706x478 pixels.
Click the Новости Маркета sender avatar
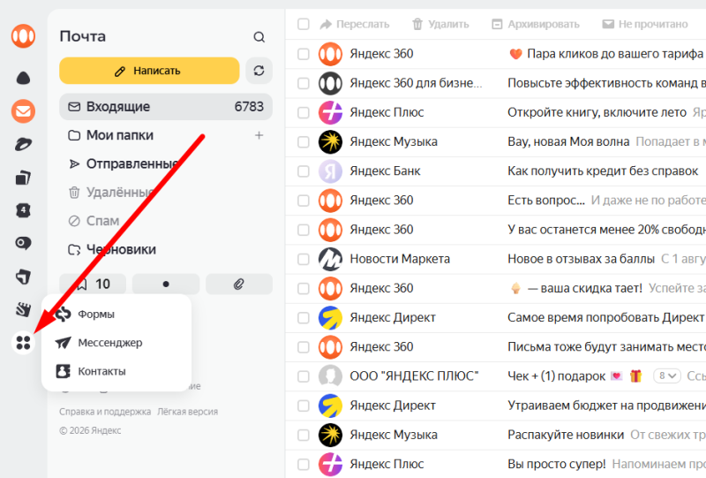pos(330,259)
